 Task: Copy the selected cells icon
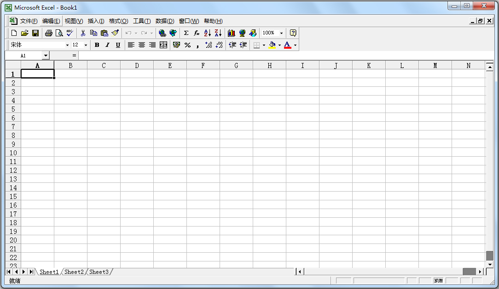[93, 33]
